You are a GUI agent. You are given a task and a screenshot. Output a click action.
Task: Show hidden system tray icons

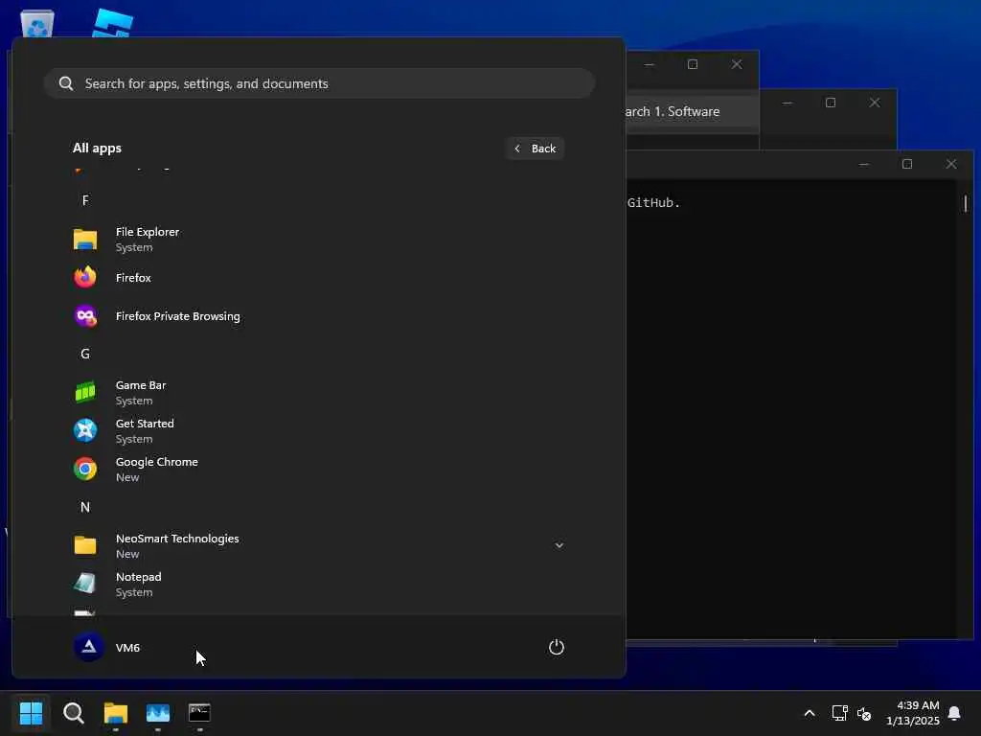809,713
